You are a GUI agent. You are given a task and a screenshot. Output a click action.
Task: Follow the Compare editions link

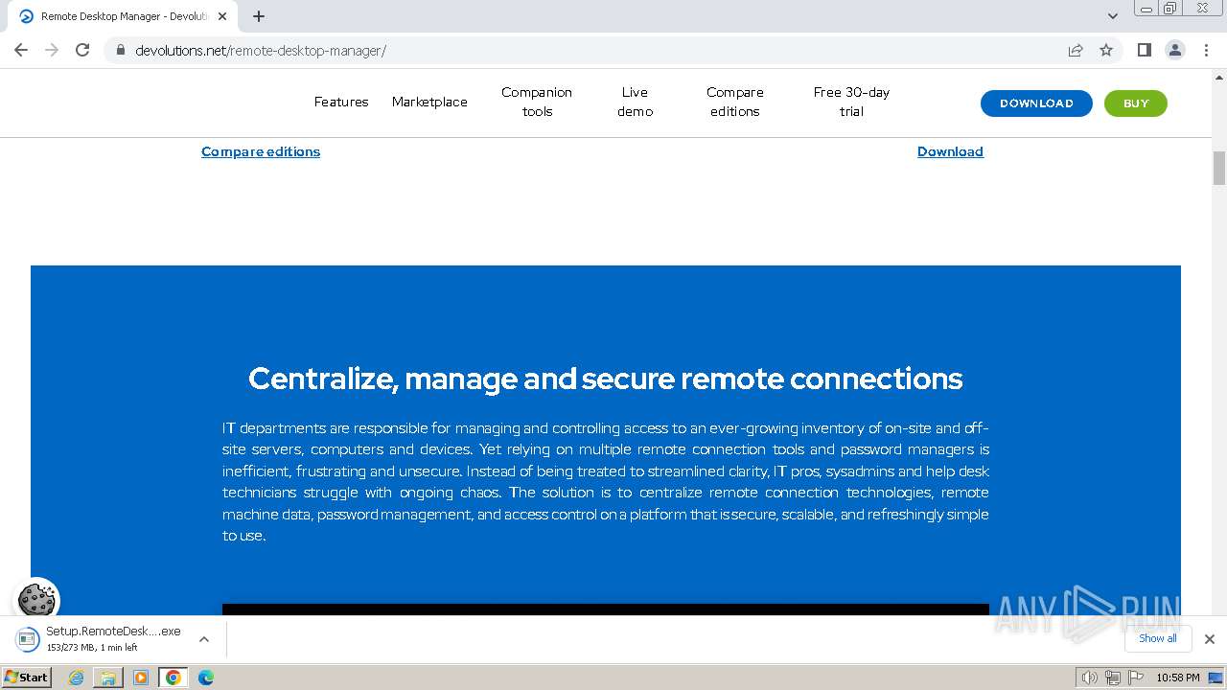pos(261,151)
